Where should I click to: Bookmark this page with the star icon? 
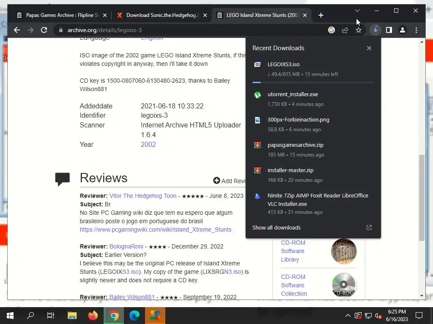359,30
